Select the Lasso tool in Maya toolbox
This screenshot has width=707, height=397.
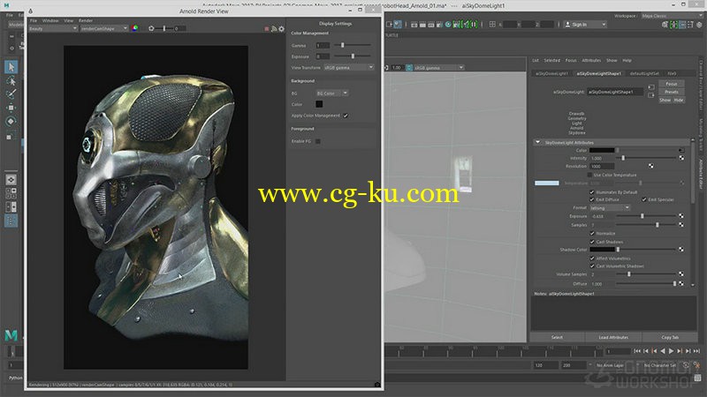[x=11, y=80]
